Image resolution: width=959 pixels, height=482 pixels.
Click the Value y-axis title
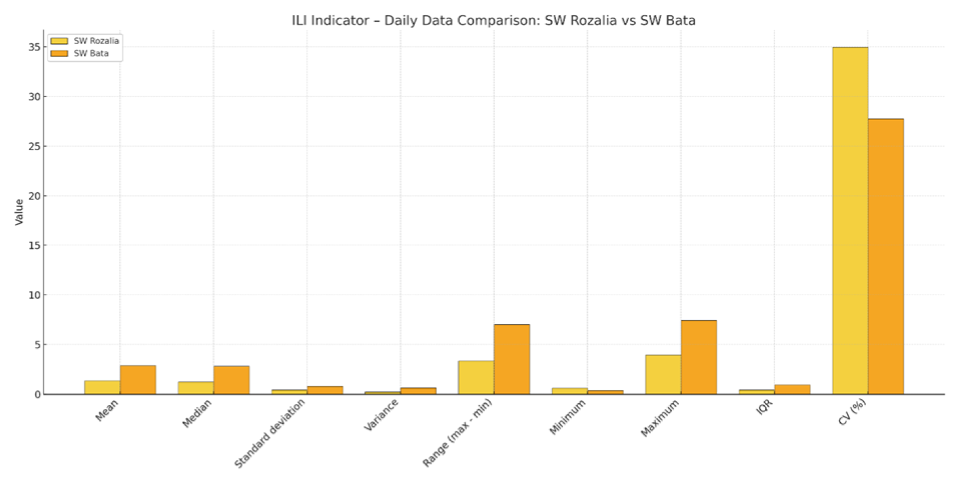click(x=19, y=212)
